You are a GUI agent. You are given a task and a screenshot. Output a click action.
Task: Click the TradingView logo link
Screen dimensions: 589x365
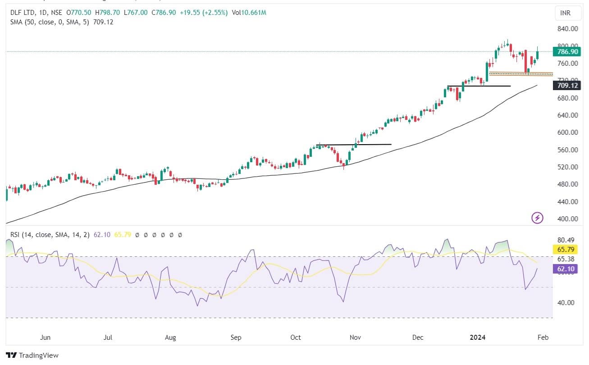pos(32,356)
